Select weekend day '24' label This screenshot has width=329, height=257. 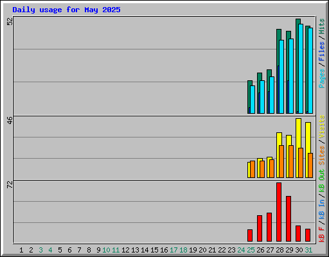coord(241,250)
